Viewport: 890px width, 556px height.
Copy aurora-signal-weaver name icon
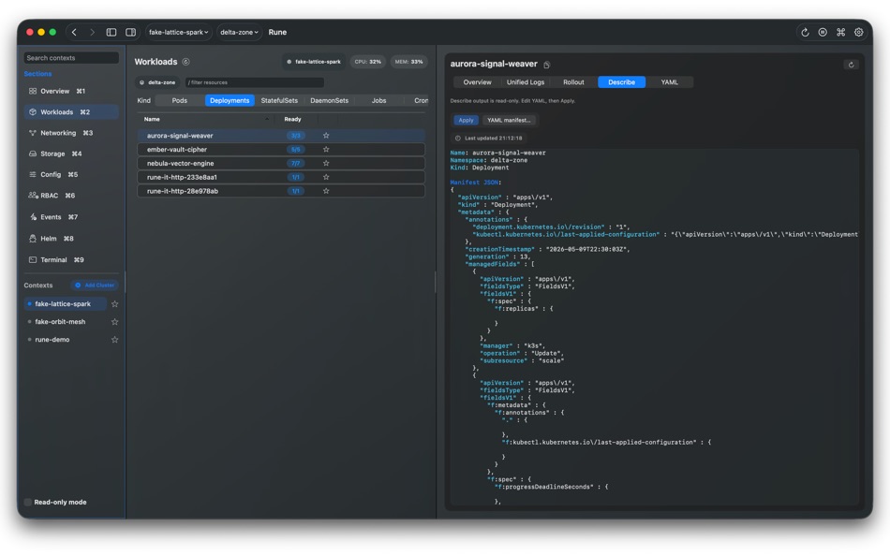(546, 65)
